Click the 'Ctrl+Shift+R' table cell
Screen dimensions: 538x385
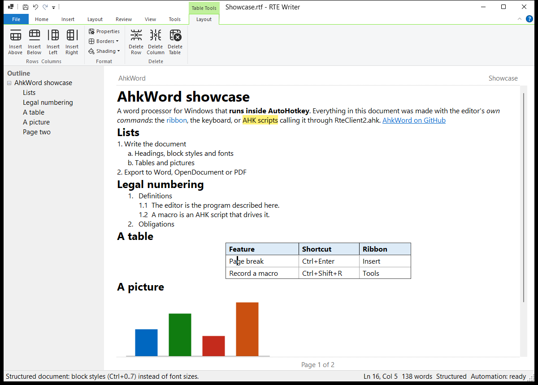point(329,273)
